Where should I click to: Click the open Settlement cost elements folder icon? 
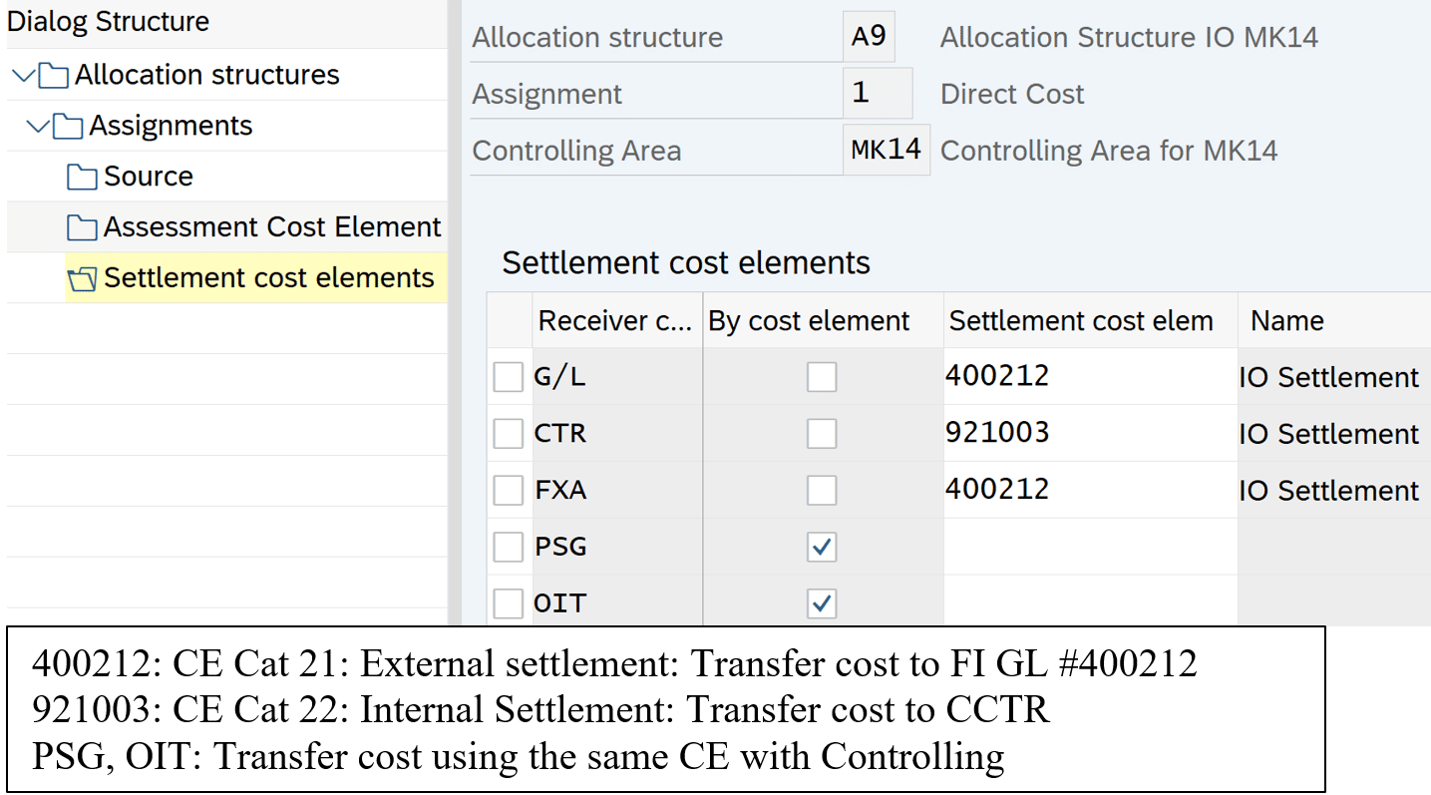click(82, 279)
